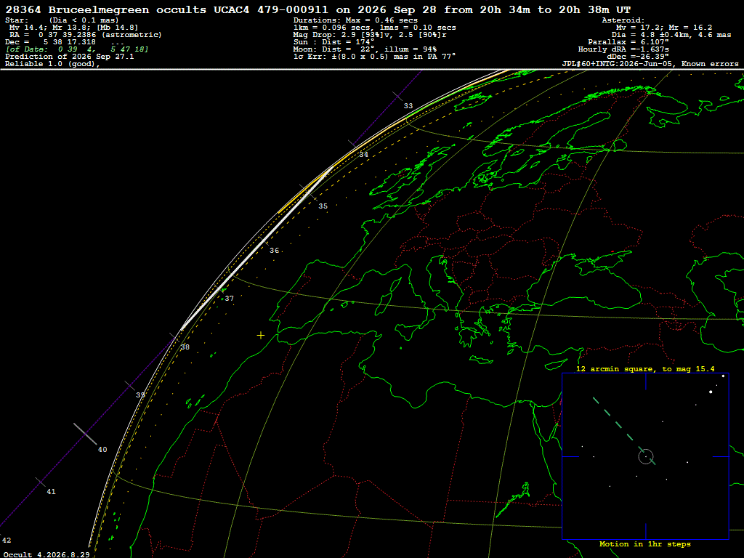Click the target star circle in finder chart

(x=646, y=456)
